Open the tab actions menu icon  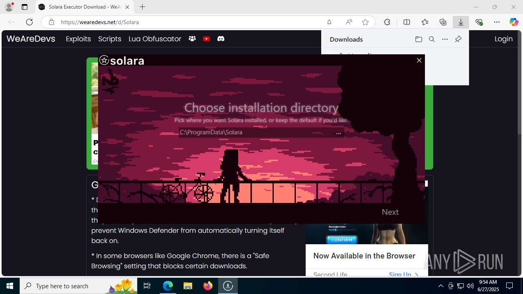point(25,7)
